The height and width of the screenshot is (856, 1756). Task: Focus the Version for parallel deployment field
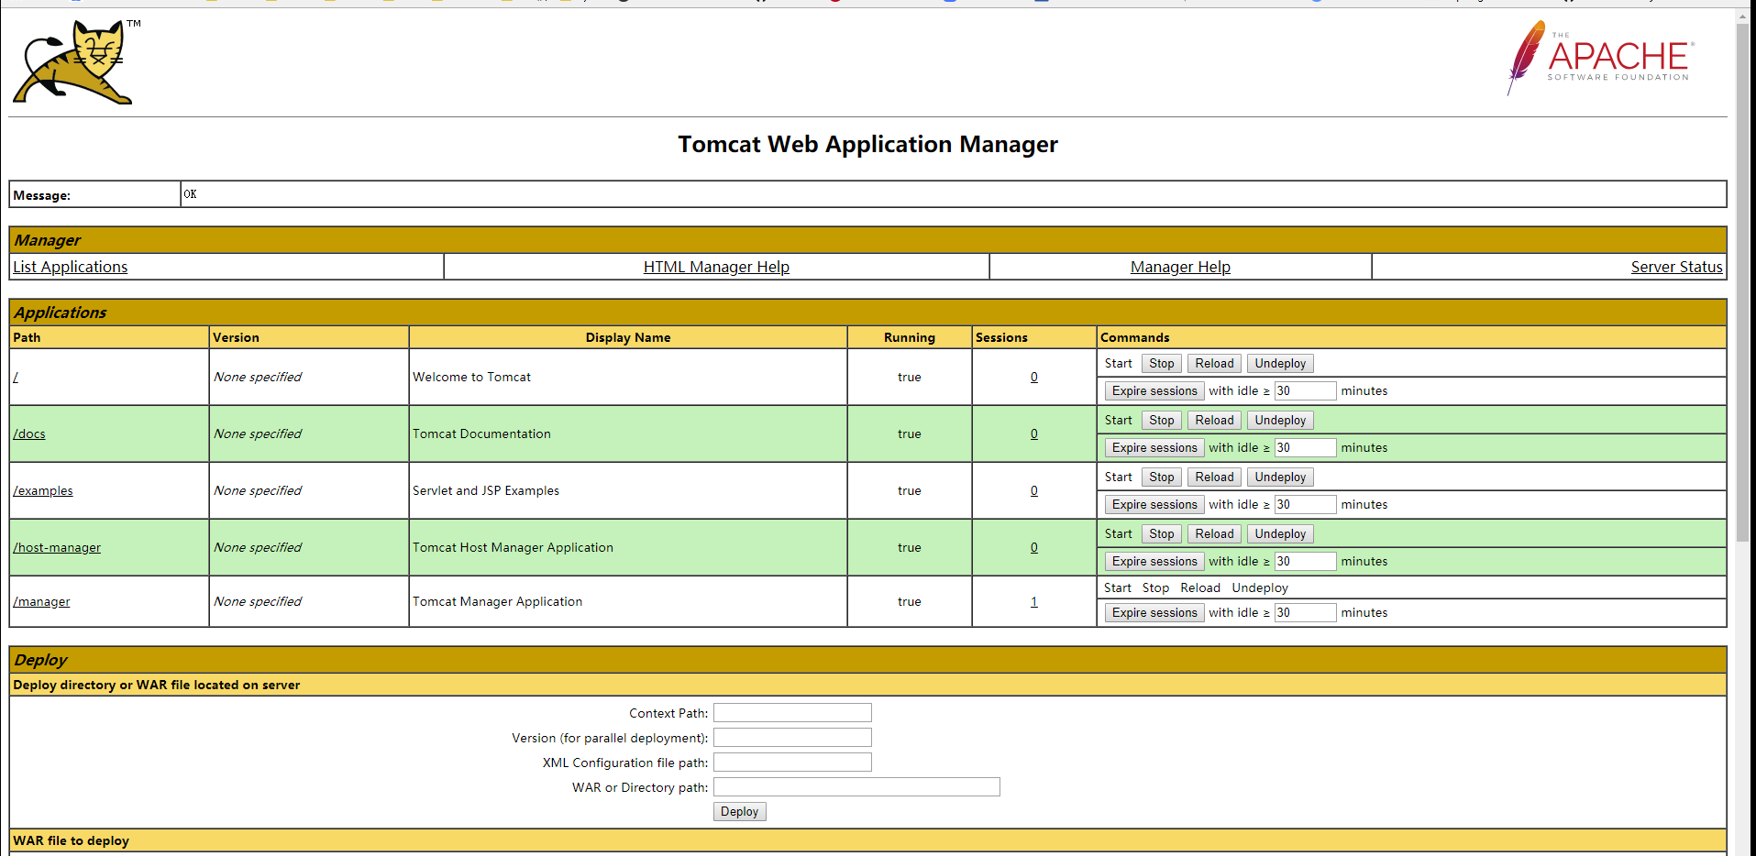click(x=792, y=737)
